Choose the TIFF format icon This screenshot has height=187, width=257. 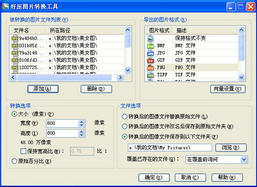(151, 75)
